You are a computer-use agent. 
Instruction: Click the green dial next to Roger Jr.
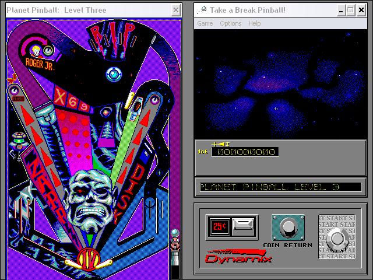pyautogui.click(x=48, y=50)
